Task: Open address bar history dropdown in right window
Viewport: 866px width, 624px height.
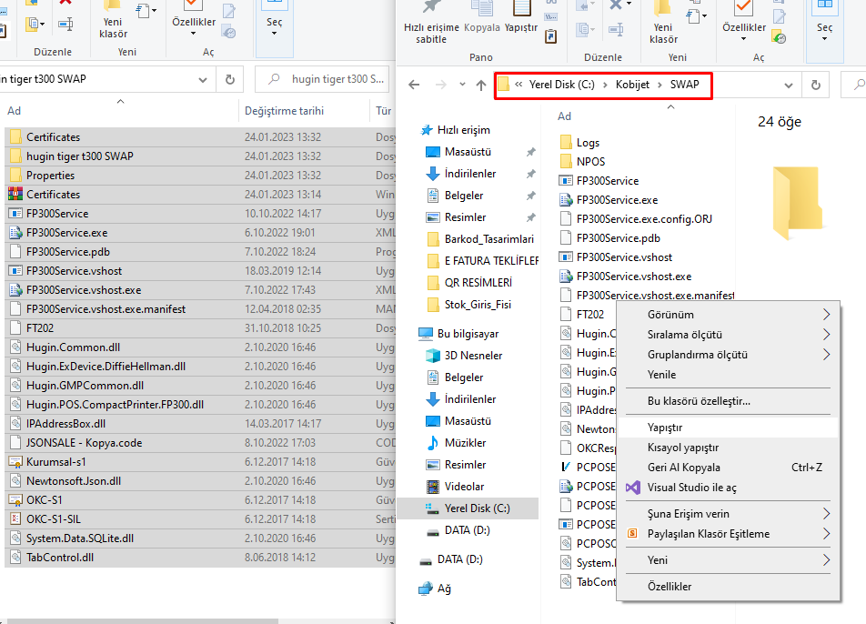Action: 789,85
